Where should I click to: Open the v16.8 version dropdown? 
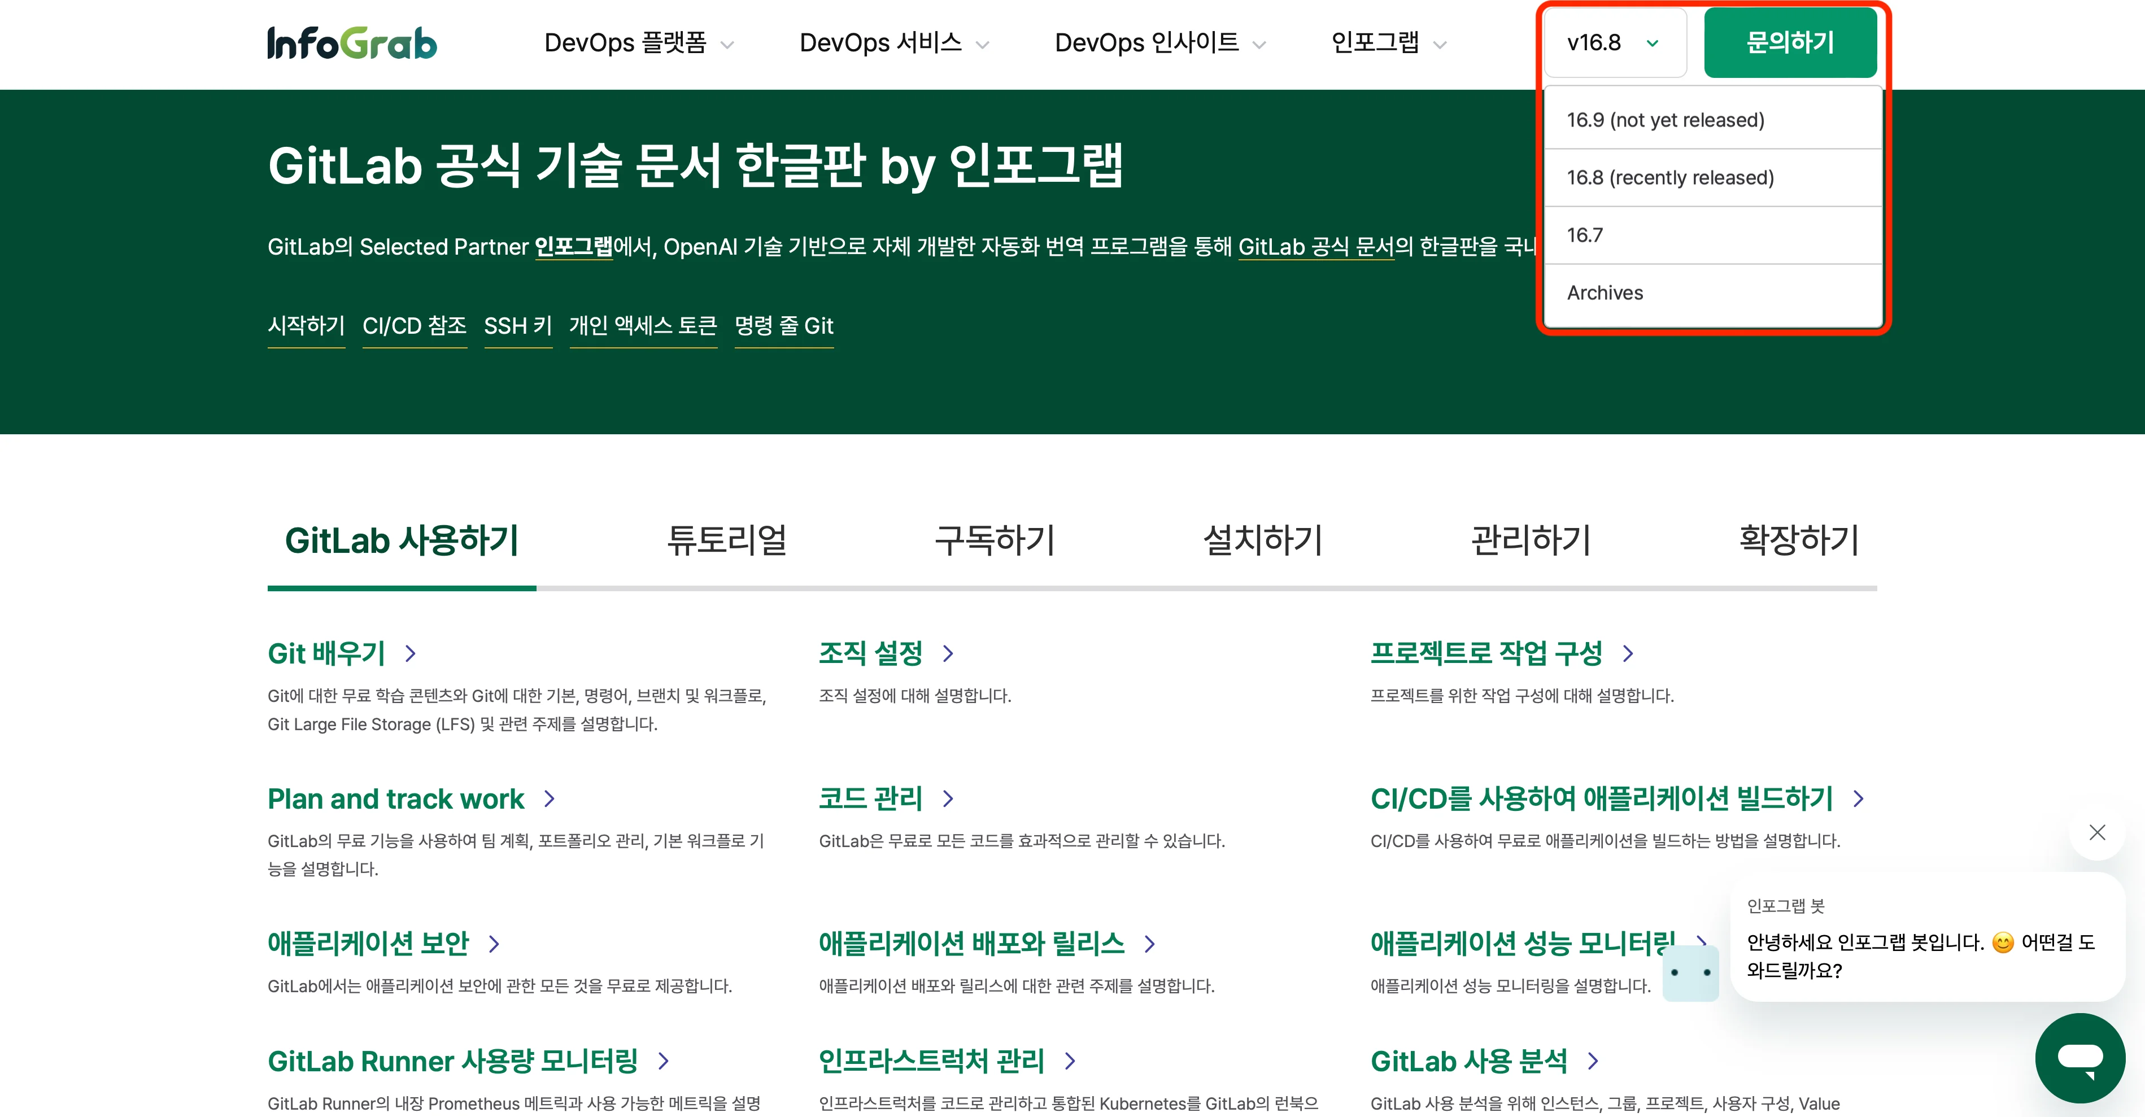coord(1614,42)
